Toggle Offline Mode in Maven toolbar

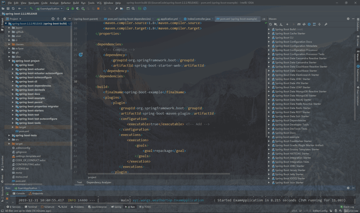(304, 24)
